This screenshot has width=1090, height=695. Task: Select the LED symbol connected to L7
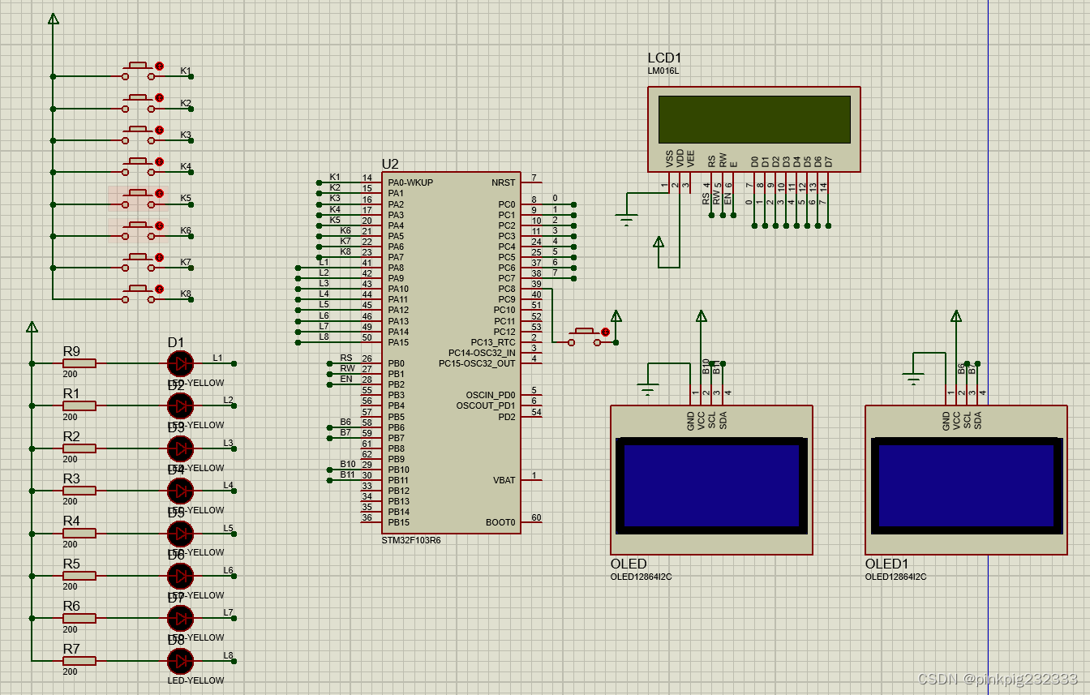tap(180, 618)
